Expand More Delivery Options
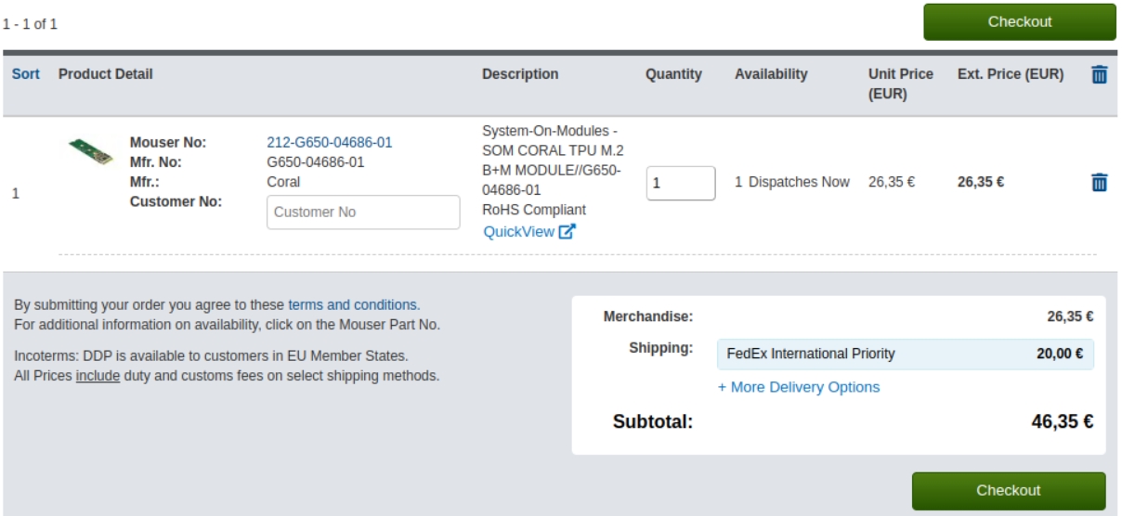Image resolution: width=1122 pixels, height=516 pixels. click(x=799, y=387)
